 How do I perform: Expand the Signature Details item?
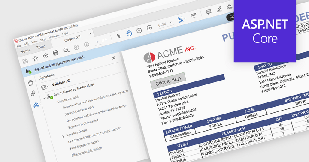(x=63, y=137)
